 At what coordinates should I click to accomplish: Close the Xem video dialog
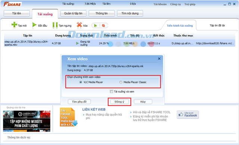point(159,59)
